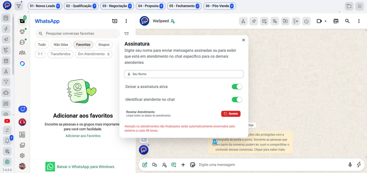Close the Assinatura dialog
This screenshot has width=367, height=173.
click(243, 40)
